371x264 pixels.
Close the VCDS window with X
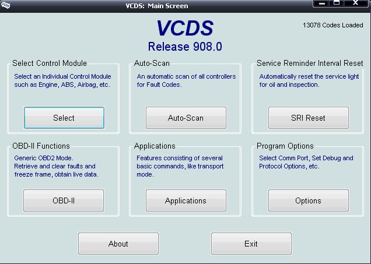pyautogui.click(x=356, y=3)
